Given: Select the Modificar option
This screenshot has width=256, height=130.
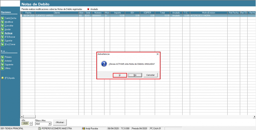Looking at the screenshot, I should click(9, 22).
